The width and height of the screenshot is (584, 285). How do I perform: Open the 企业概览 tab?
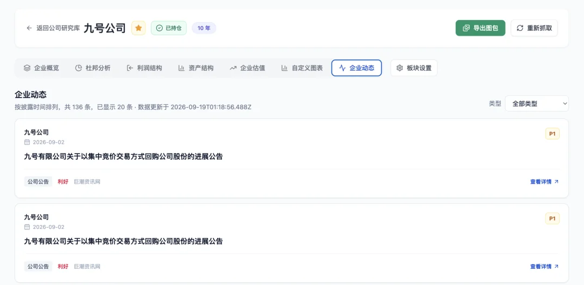41,68
